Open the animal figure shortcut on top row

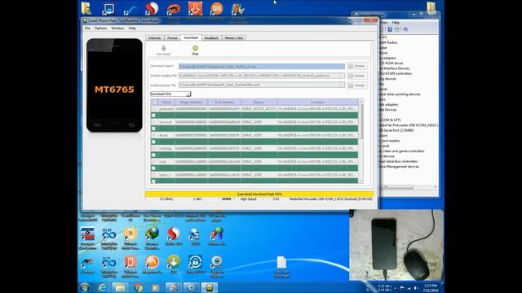coord(238,9)
